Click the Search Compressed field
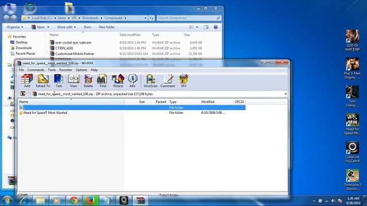The image size is (367, 206). pos(189,18)
